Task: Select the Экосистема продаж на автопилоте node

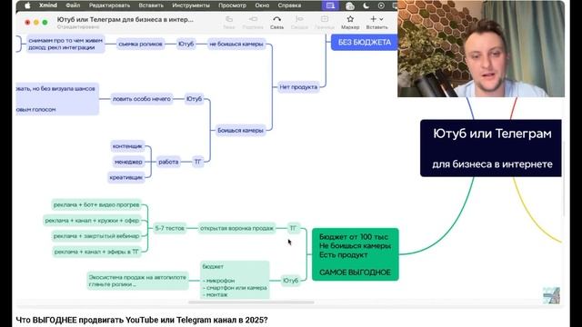Action: [x=137, y=281]
